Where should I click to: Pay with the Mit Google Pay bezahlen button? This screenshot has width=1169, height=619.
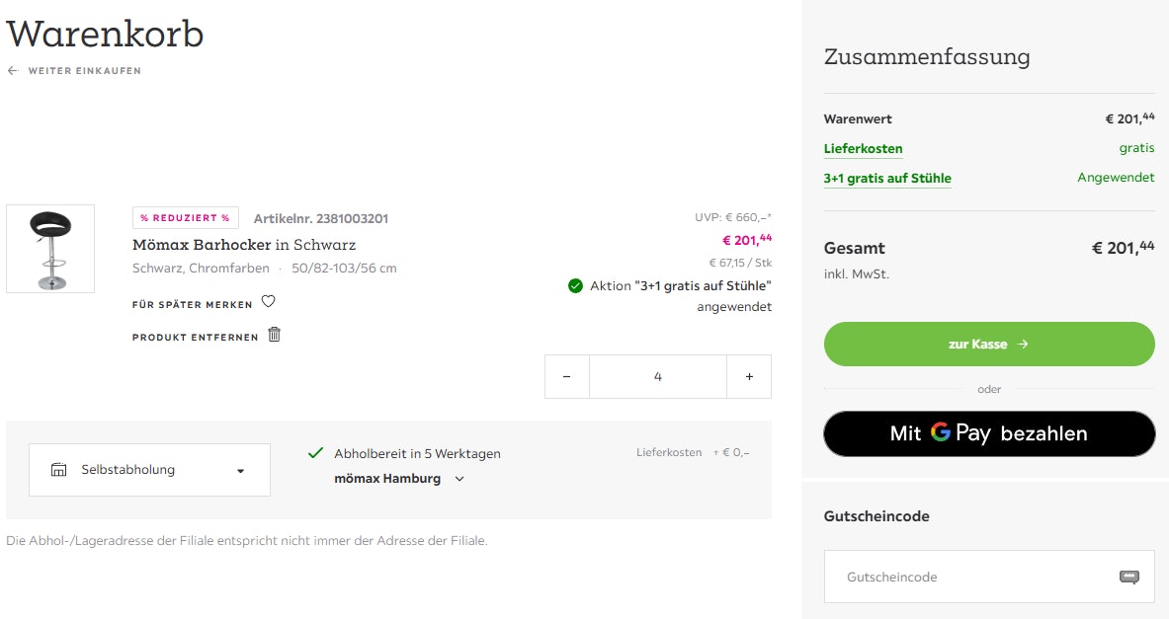tap(988, 433)
